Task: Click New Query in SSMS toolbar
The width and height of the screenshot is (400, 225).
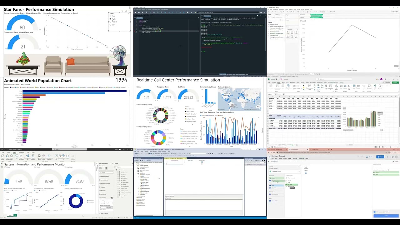Action: (156, 153)
